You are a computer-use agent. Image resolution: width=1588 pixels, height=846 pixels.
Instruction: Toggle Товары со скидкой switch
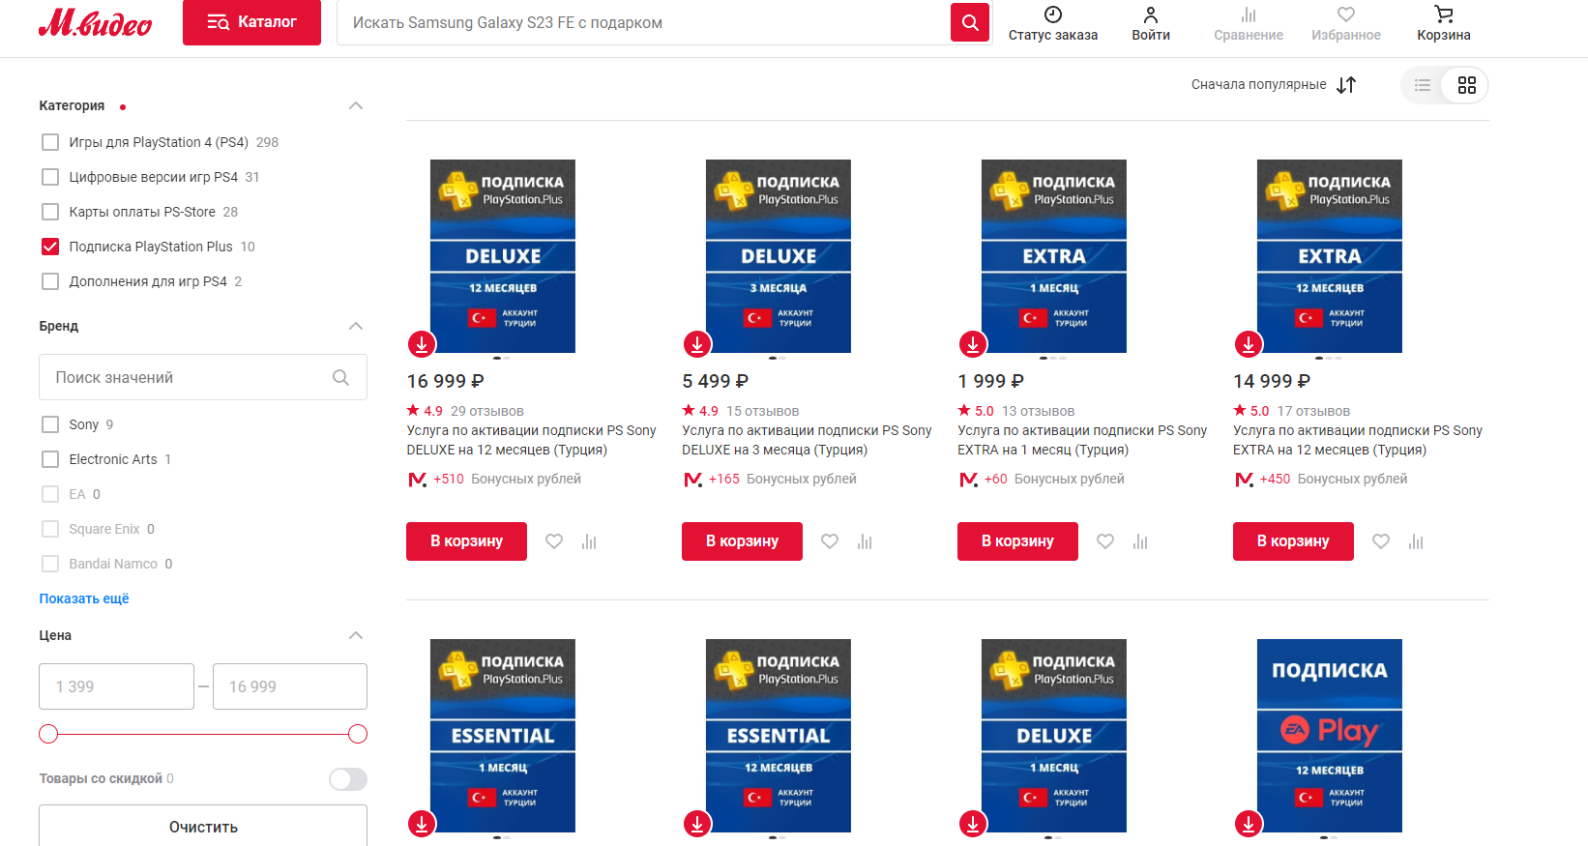pos(347,779)
